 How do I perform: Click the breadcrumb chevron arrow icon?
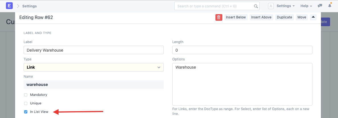point(18,6)
